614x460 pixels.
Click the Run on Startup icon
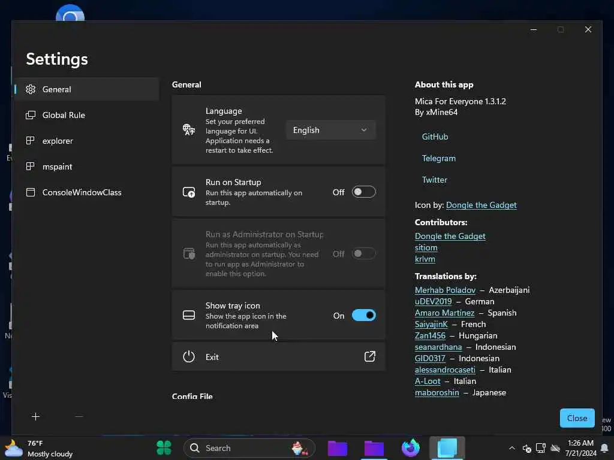(x=189, y=192)
